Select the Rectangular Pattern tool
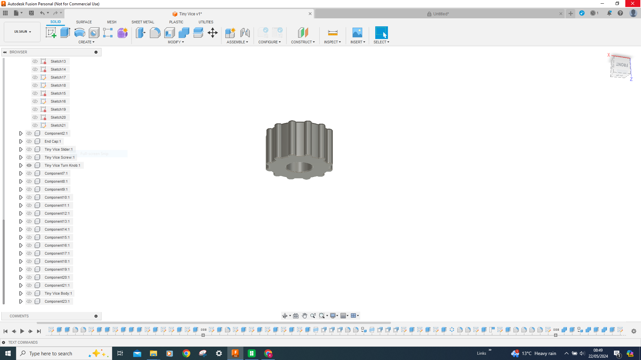 click(x=108, y=33)
